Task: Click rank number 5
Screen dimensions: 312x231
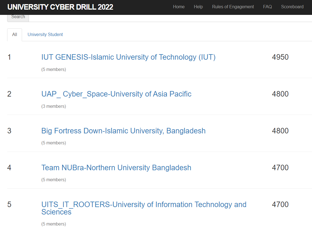Action: pos(9,205)
